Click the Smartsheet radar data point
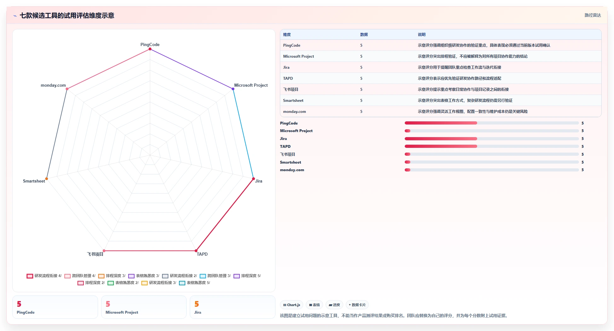Viewport: 614px width, 331px height. (x=47, y=179)
